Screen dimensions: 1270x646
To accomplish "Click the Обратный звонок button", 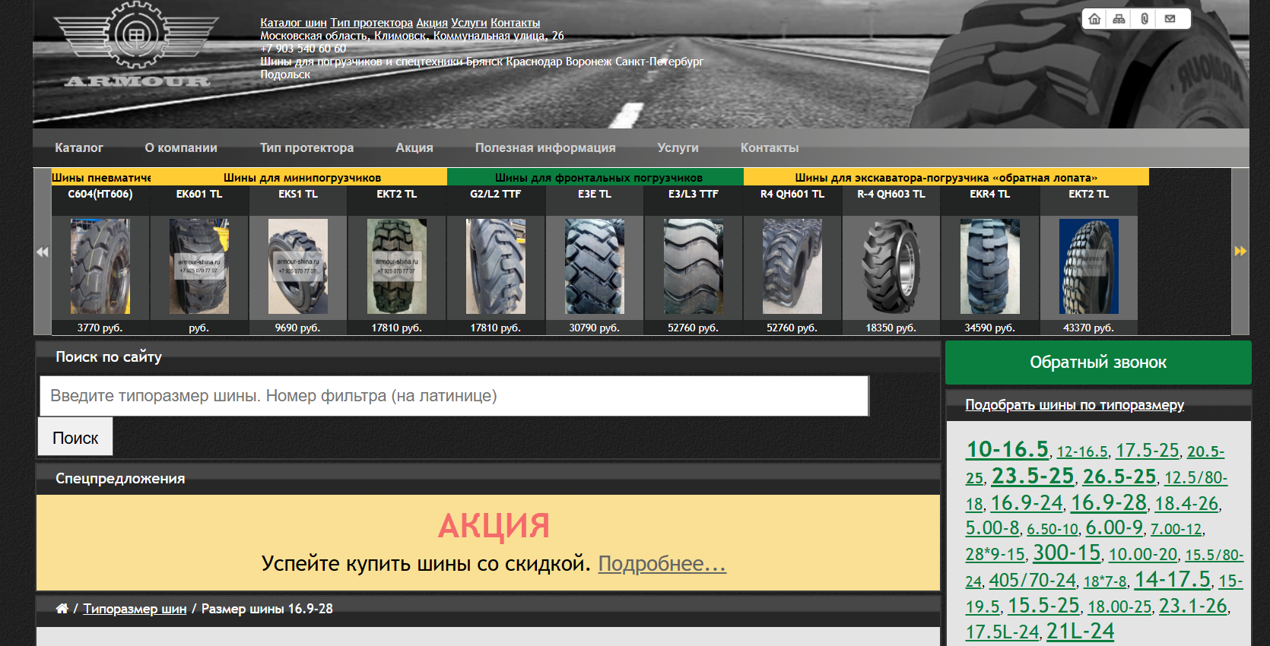I will (1097, 363).
